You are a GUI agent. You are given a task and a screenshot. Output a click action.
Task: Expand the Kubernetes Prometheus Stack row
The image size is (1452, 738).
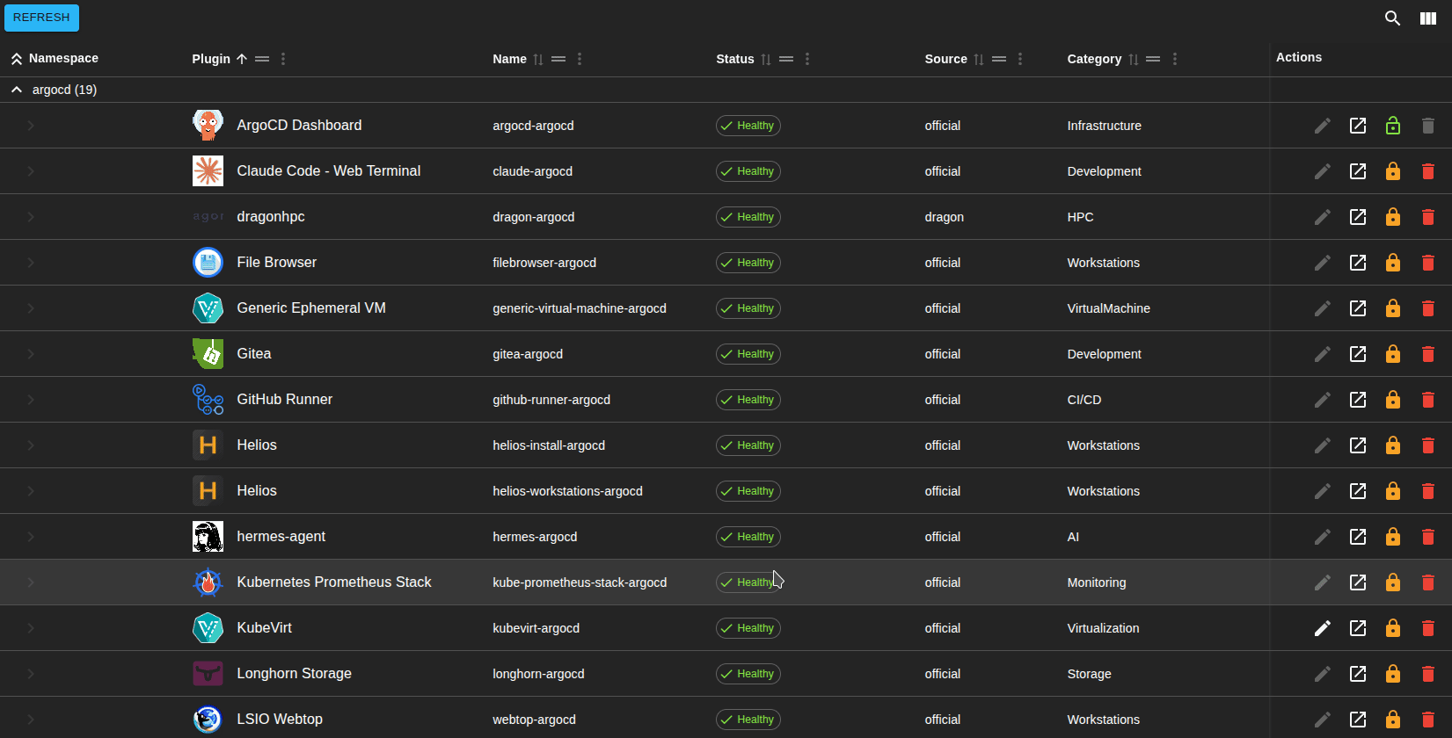tap(31, 582)
